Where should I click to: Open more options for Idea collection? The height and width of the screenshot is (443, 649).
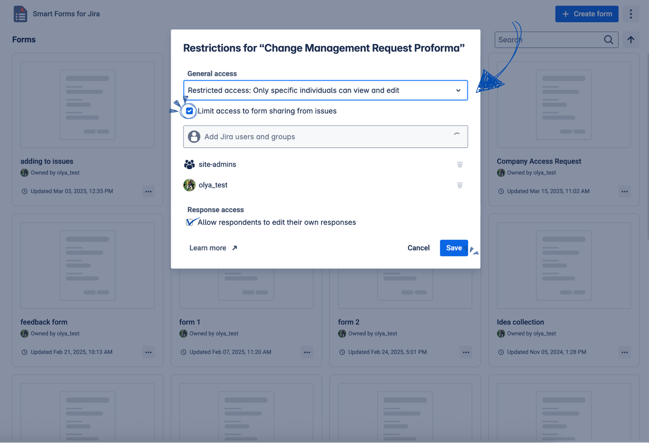coord(624,352)
